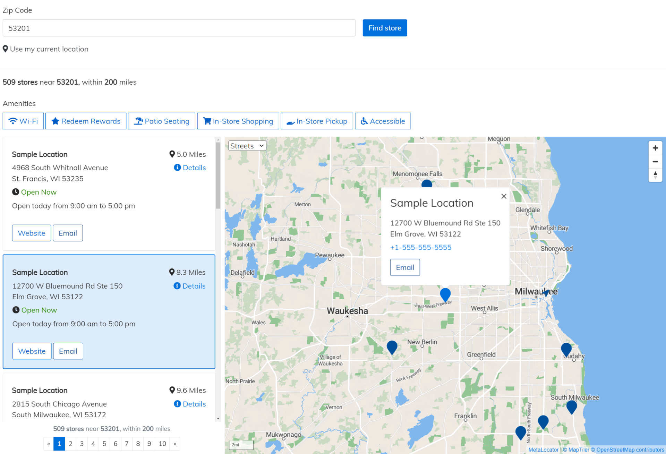Toggle the Wi-Fi amenity filter
This screenshot has width=666, height=454.
(23, 121)
